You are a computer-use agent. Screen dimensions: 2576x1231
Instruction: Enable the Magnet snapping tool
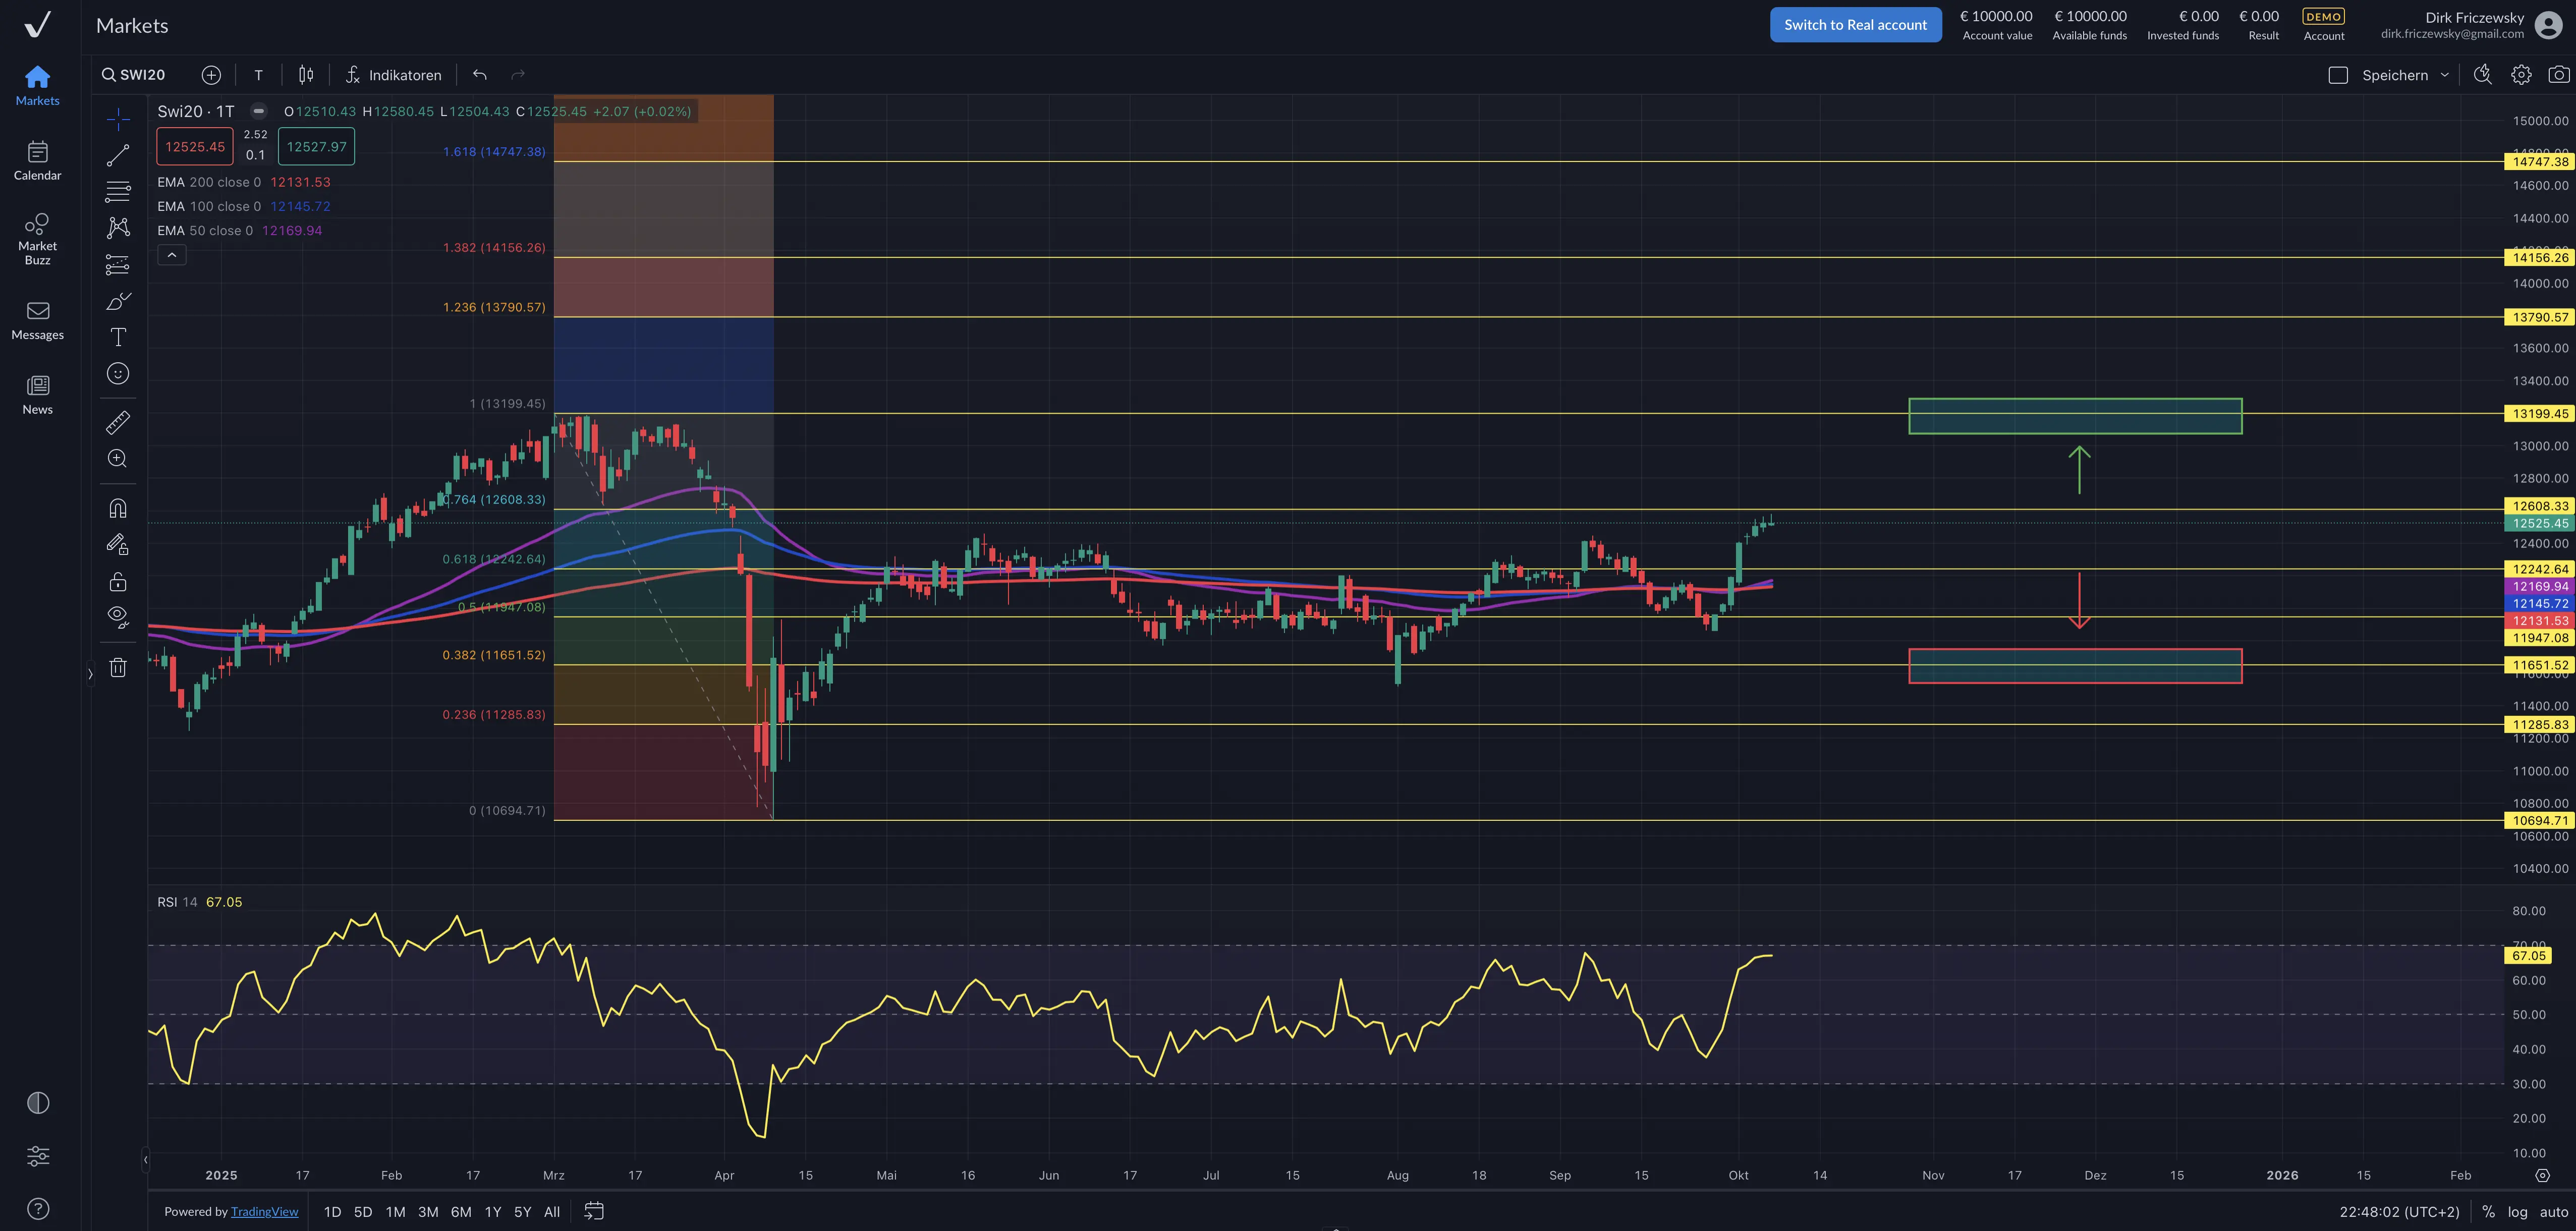pos(117,507)
